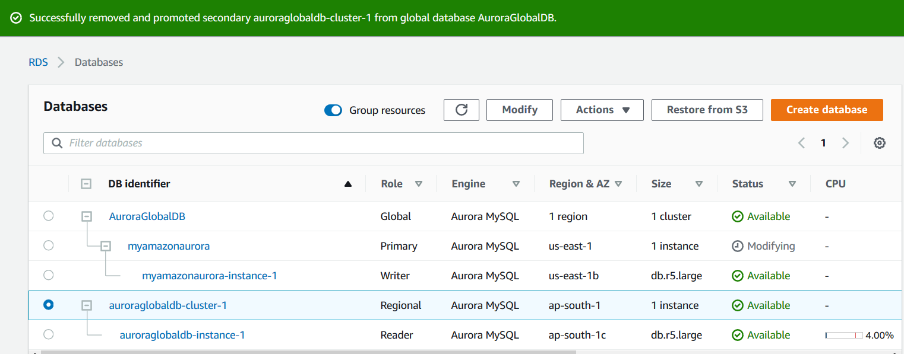Screen dimensions: 904x354
Task: Click the Role column filter triangle
Action: 419,184
